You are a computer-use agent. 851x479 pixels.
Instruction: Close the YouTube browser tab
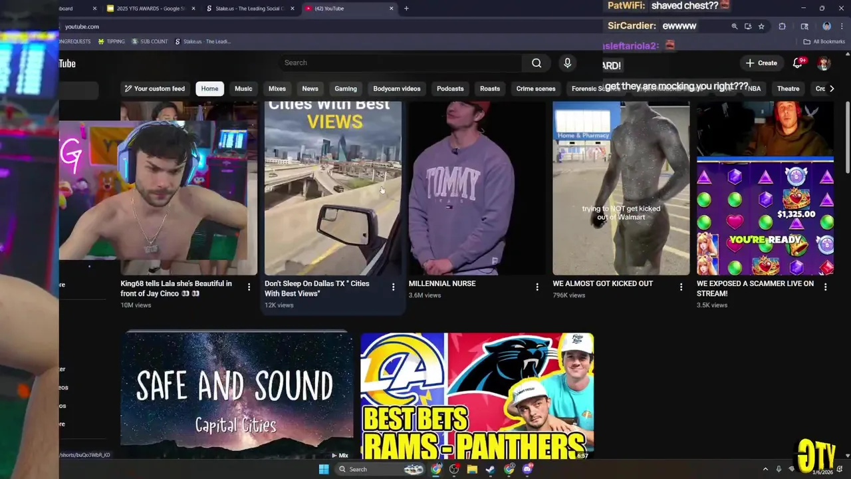click(x=392, y=9)
